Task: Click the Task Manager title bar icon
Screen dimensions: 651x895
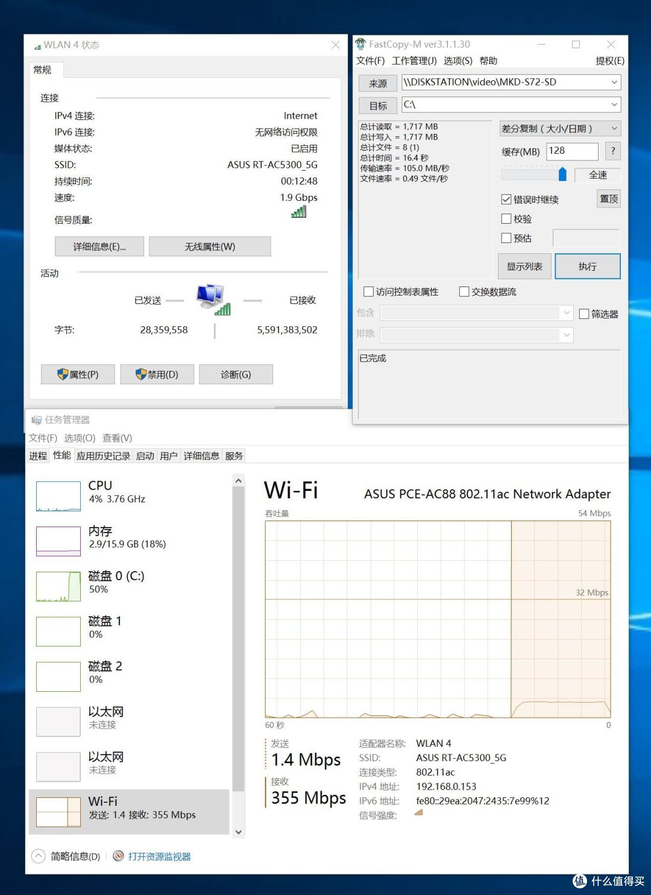Action: 37,420
